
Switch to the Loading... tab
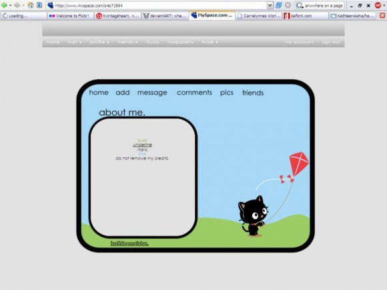click(24, 16)
